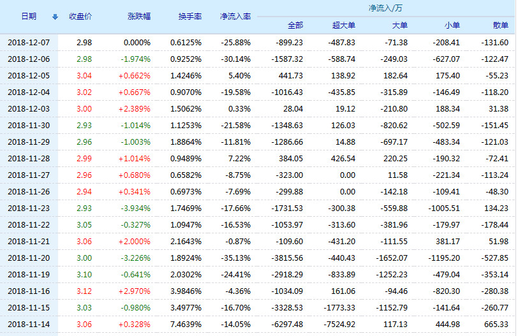This screenshot has width=518, height=336.
Task: Select the 全部 sub-column header
Action: 295,26
